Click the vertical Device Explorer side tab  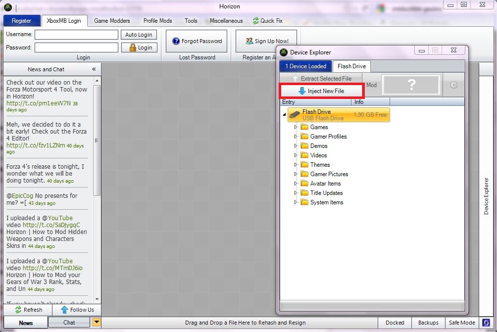click(486, 196)
